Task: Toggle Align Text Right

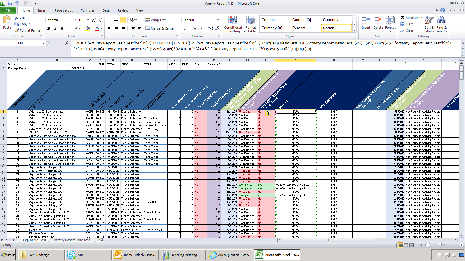Action: coord(123,28)
